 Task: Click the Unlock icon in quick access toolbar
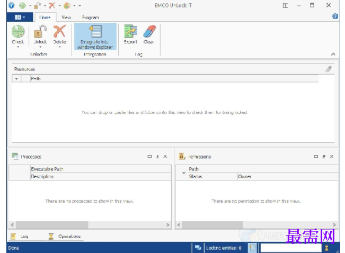pyautogui.click(x=37, y=5)
